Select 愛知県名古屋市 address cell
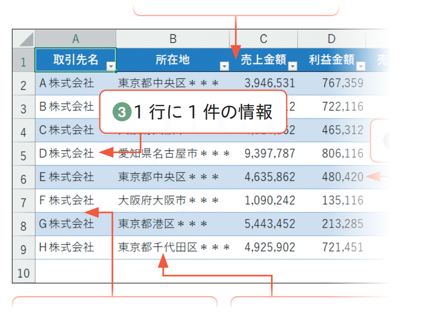Image resolution: width=427 pixels, height=319 pixels. coord(173,154)
